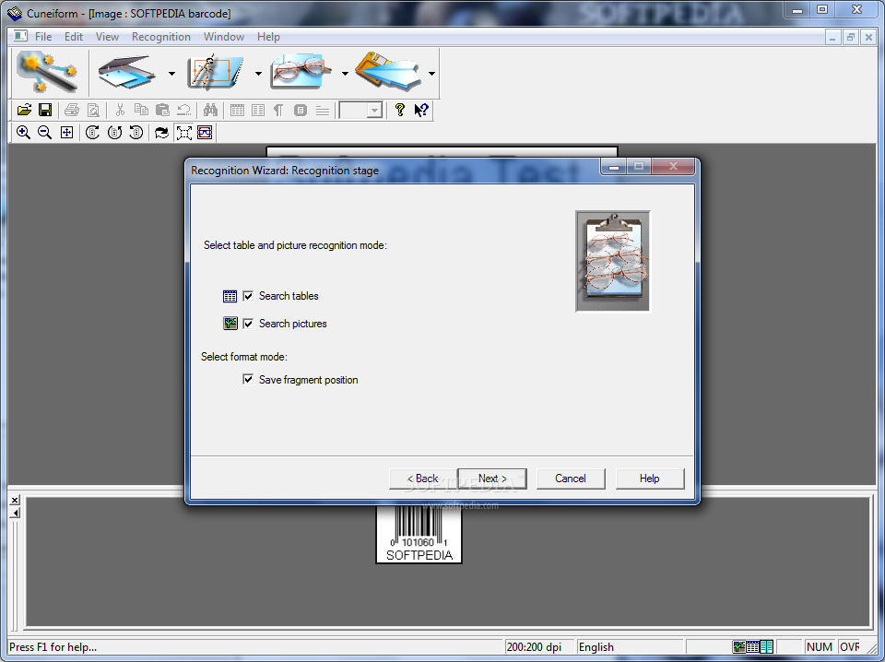Open the File menu
The height and width of the screenshot is (662, 885).
43,37
